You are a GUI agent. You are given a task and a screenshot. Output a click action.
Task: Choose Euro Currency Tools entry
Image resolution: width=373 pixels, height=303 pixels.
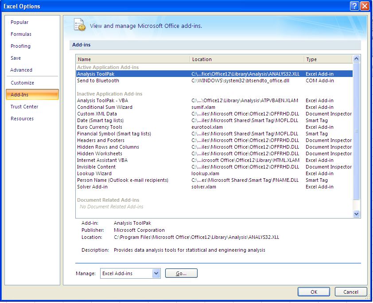tap(99, 127)
